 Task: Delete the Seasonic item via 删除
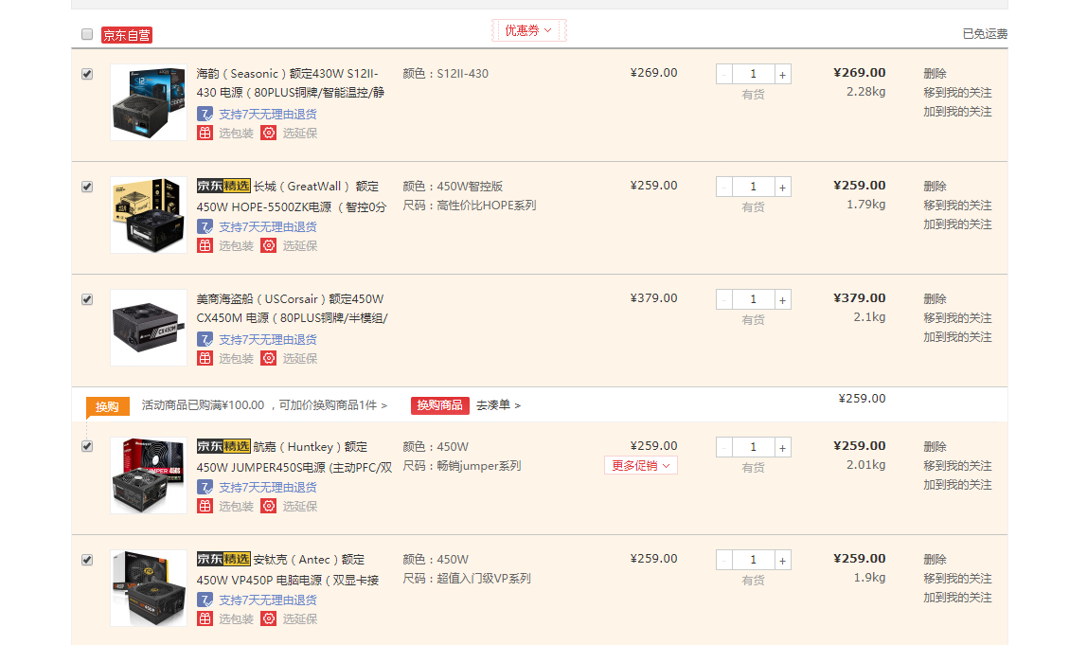pyautogui.click(x=935, y=74)
